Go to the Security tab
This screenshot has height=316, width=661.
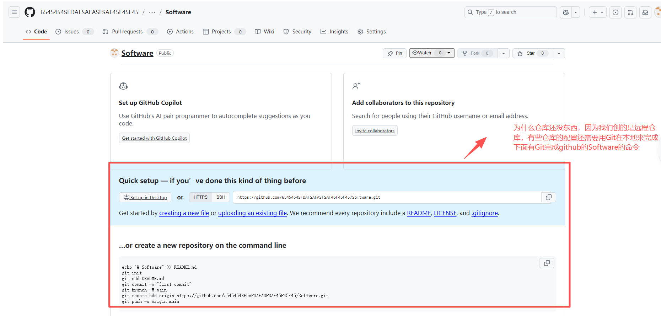pyautogui.click(x=297, y=32)
